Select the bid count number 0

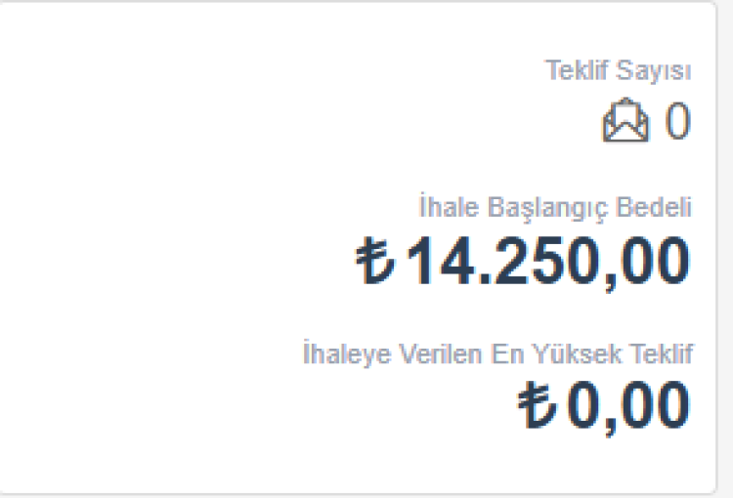[677, 123]
